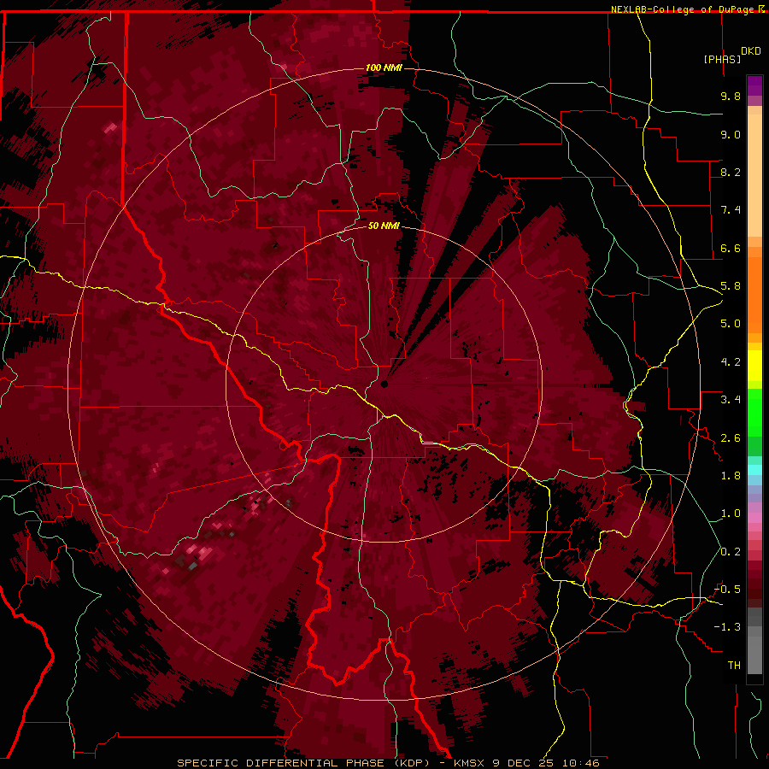Click the 9.0 value on color scale

coord(731,134)
